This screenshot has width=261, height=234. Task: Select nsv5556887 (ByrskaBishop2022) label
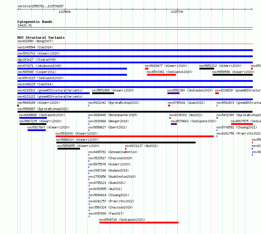(x=43, y=109)
